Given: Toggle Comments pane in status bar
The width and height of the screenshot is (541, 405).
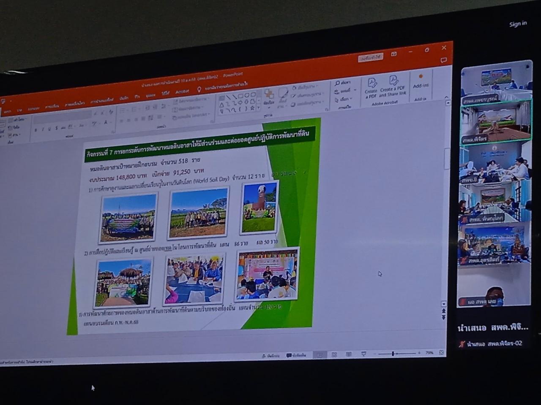Looking at the screenshot, I should tap(295, 356).
